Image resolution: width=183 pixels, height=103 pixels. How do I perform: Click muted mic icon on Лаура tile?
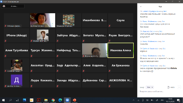coord(32,86)
